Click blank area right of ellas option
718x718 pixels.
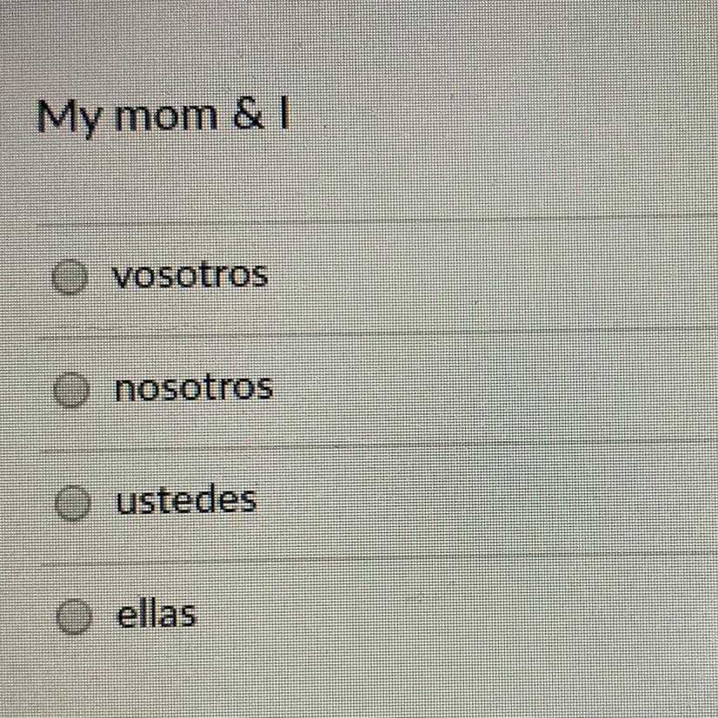coord(458,616)
